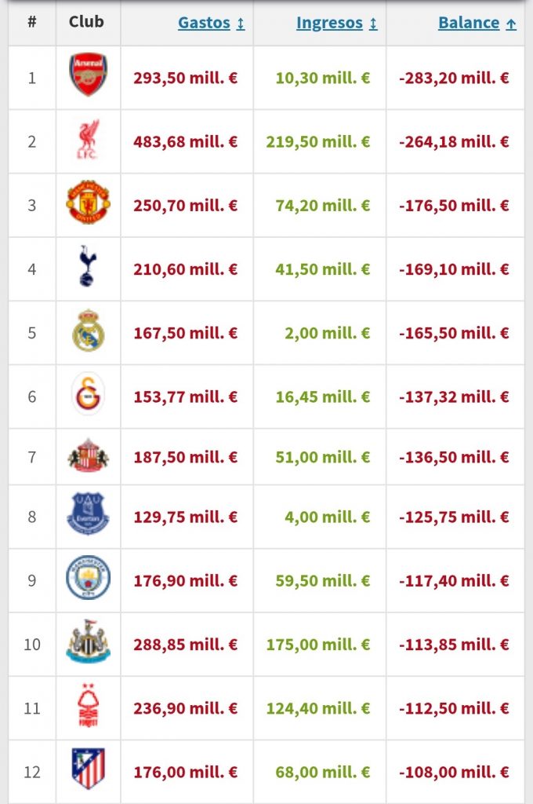Open the Manchester City crest
The width and height of the screenshot is (533, 804).
[88, 579]
